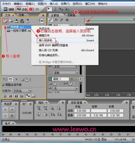Arm 音轨 3 for record

[80, 79]
